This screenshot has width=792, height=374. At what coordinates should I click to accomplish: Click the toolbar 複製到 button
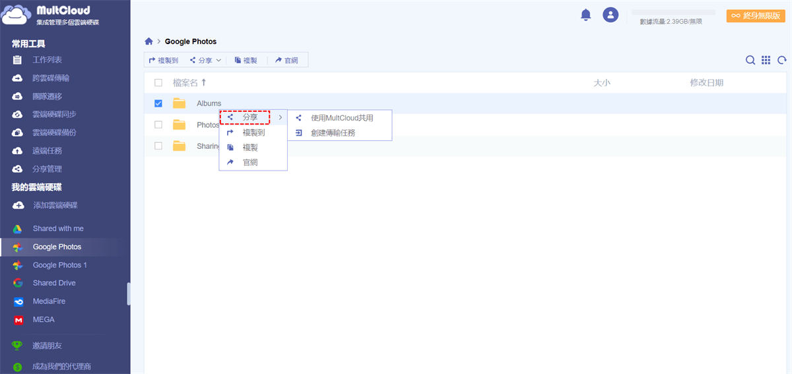point(164,60)
